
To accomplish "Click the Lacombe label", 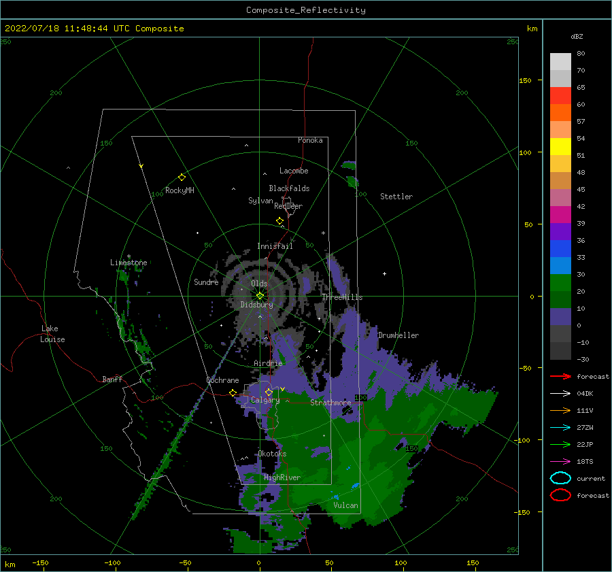I will pos(294,171).
